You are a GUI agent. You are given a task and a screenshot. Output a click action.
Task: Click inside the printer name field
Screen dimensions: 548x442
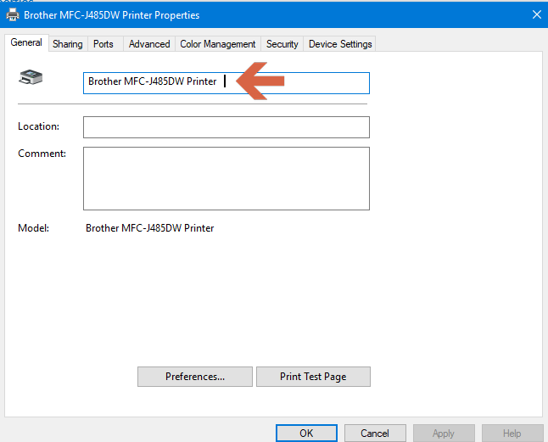[226, 83]
